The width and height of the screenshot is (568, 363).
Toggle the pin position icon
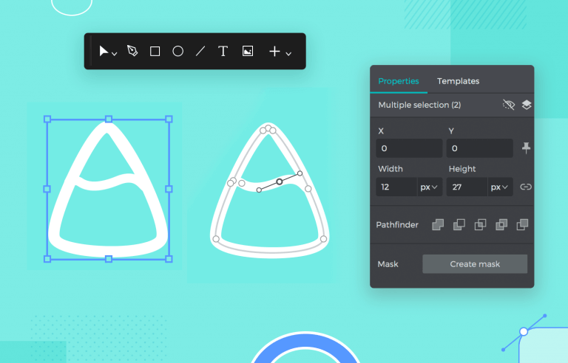click(526, 148)
